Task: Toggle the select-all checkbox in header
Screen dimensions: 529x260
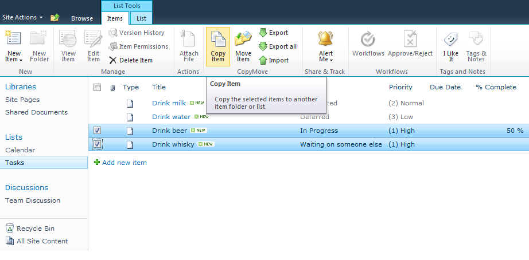Action: tap(98, 88)
